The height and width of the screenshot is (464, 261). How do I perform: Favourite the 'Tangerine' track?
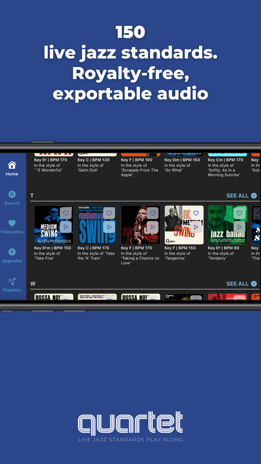pos(196,213)
